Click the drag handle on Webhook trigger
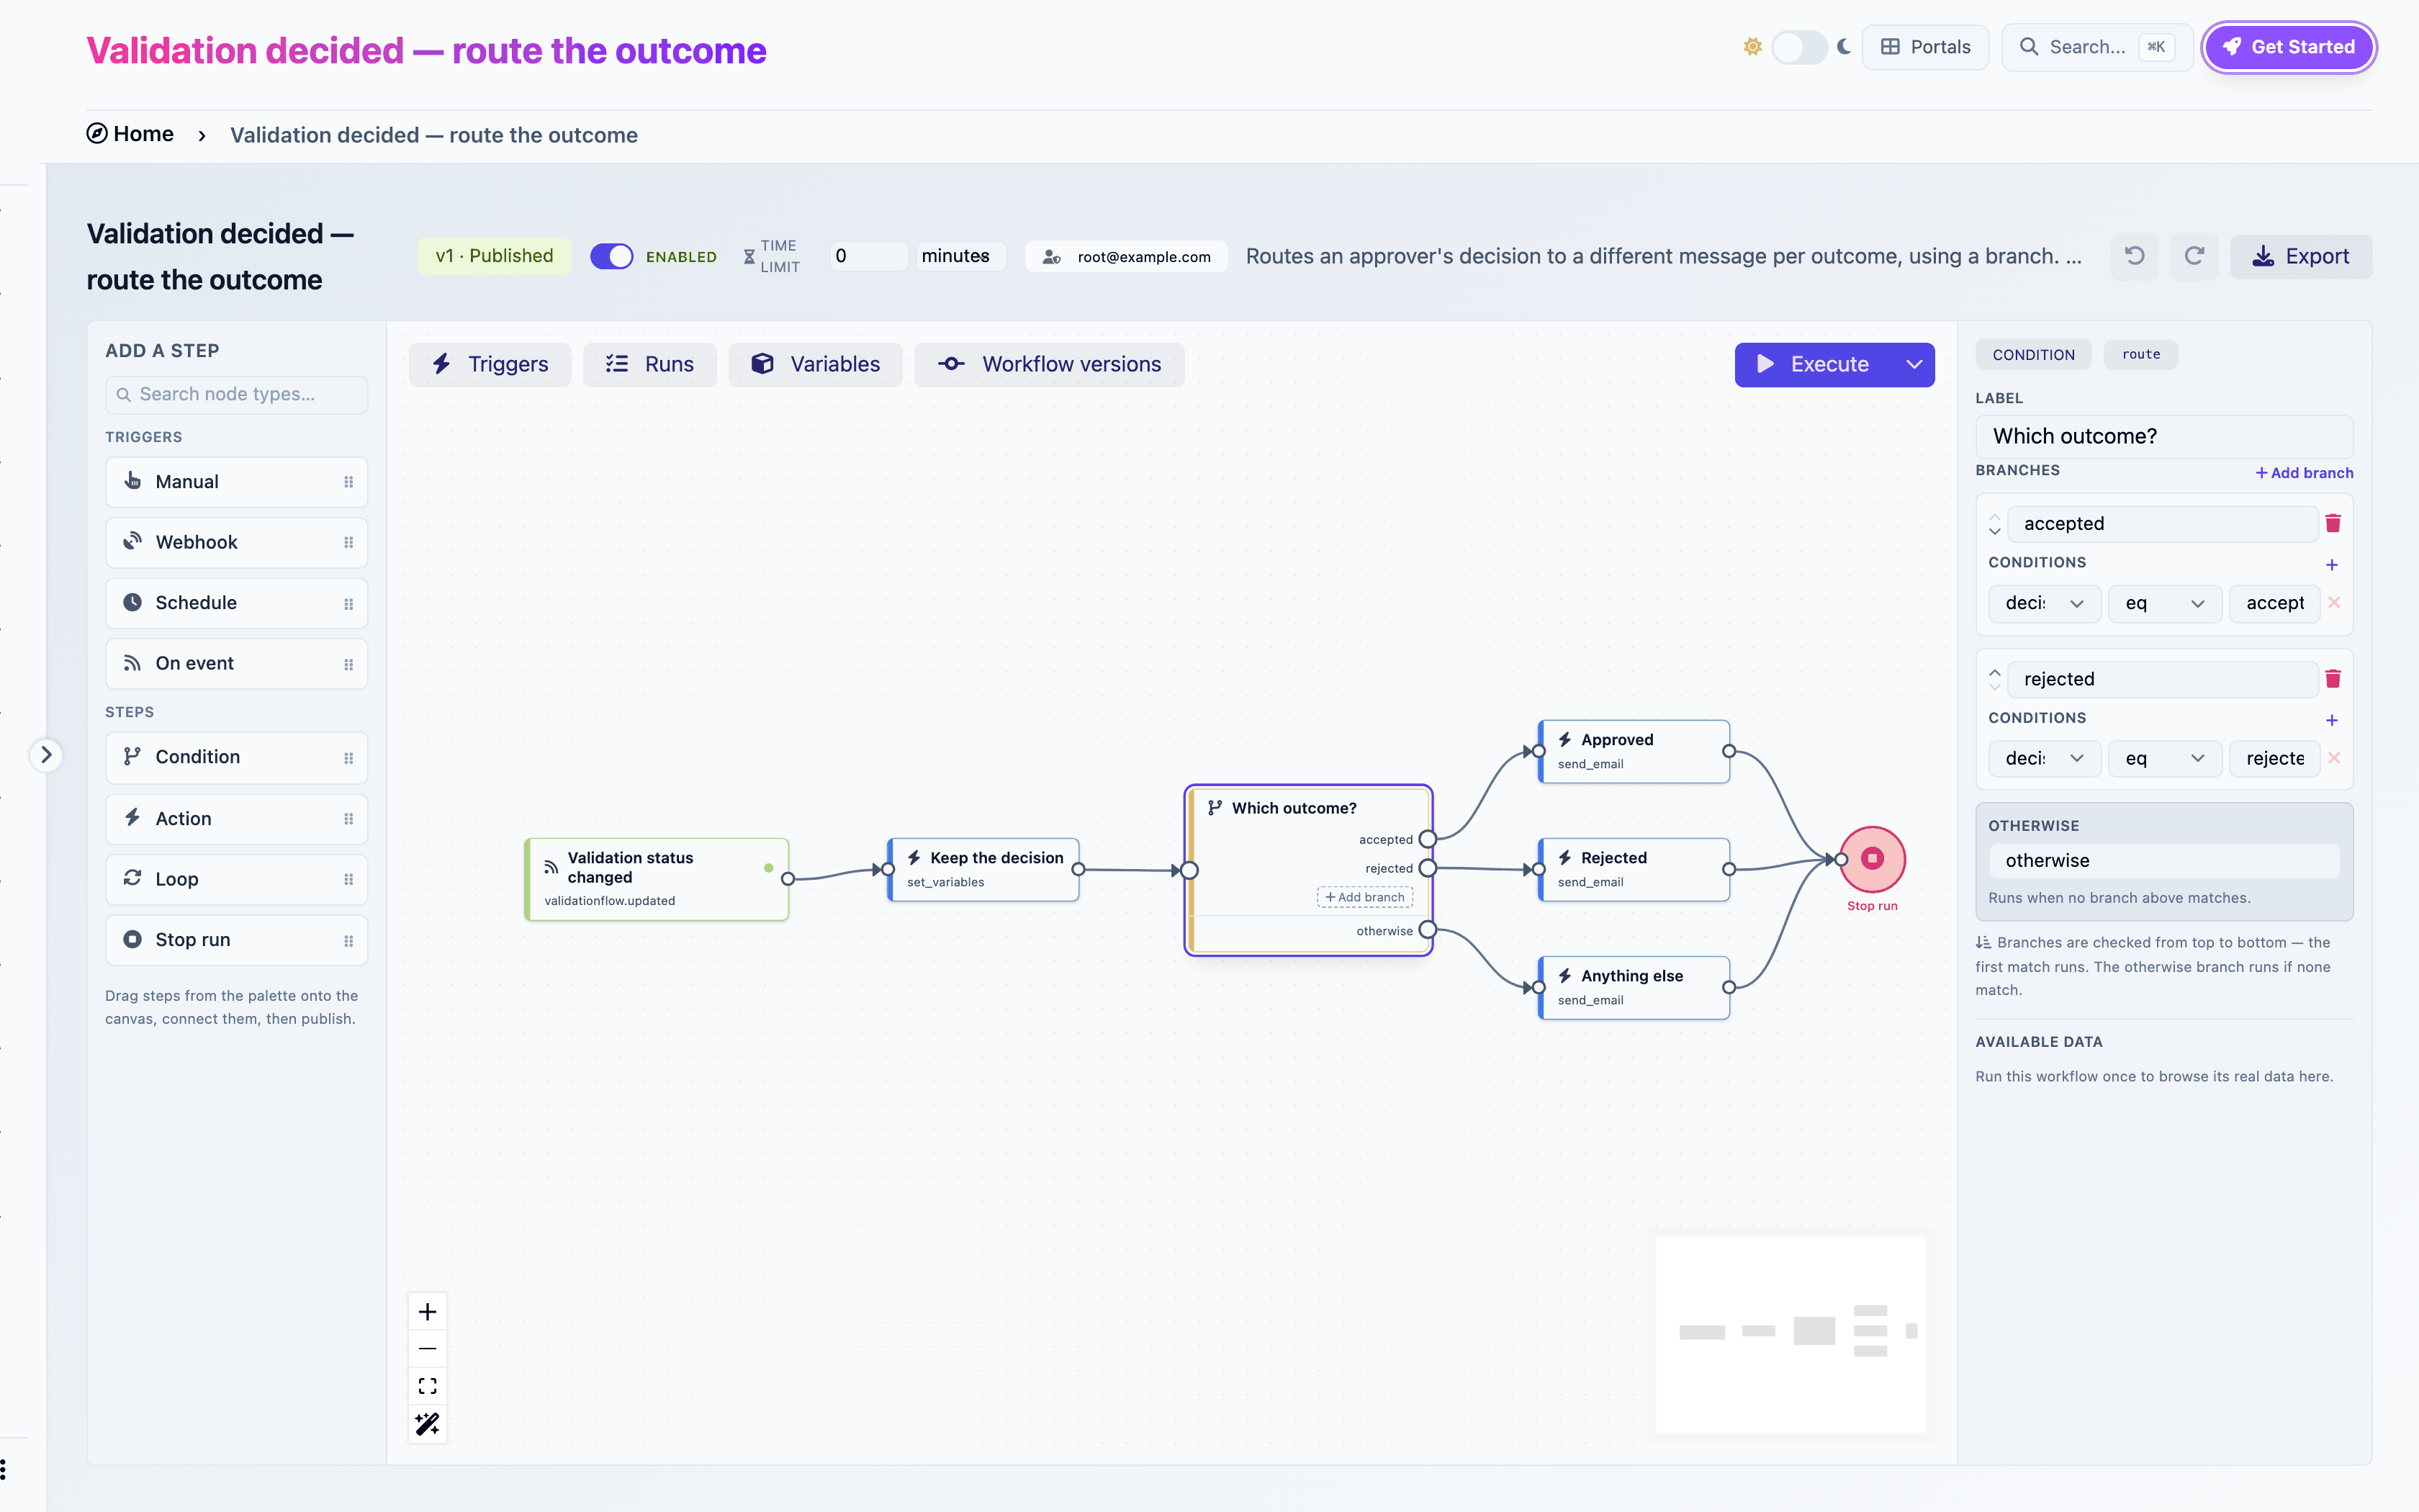Viewport: 2419px width, 1512px height. point(349,542)
